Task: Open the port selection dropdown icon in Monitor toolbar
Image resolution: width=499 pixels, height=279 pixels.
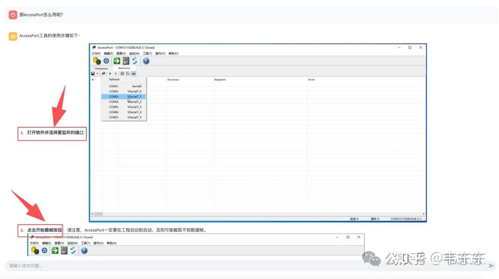Action: pyautogui.click(x=103, y=73)
